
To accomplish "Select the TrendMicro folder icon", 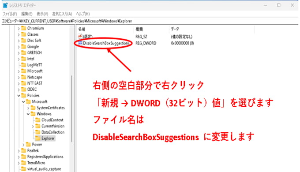I will tap(23, 163).
